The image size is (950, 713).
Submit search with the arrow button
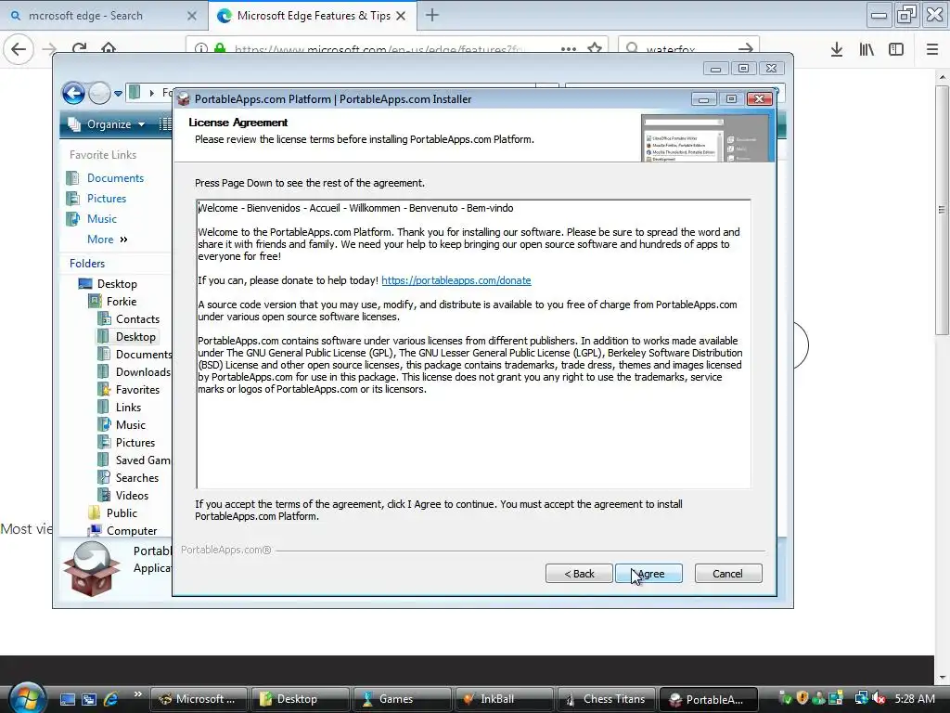(x=746, y=48)
